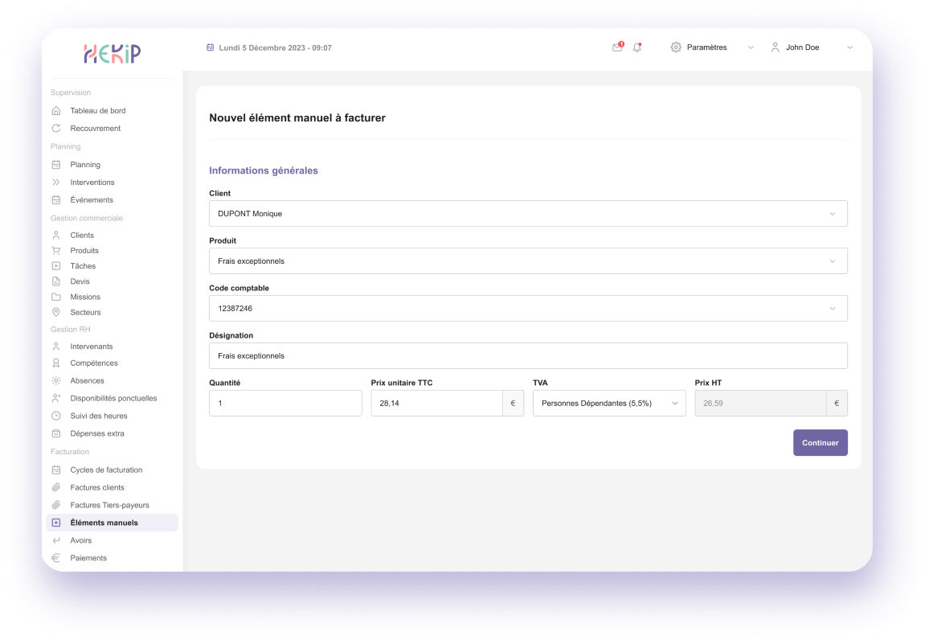Click the Paiements euro icon
Viewport: 929px width, 640px height.
56,558
